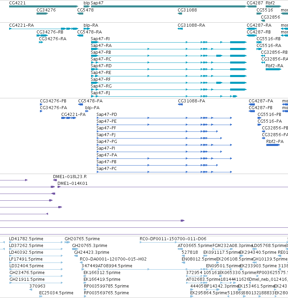Click the EC25034.5prime EST label
Screen dimensions: 288x298
(56, 293)
